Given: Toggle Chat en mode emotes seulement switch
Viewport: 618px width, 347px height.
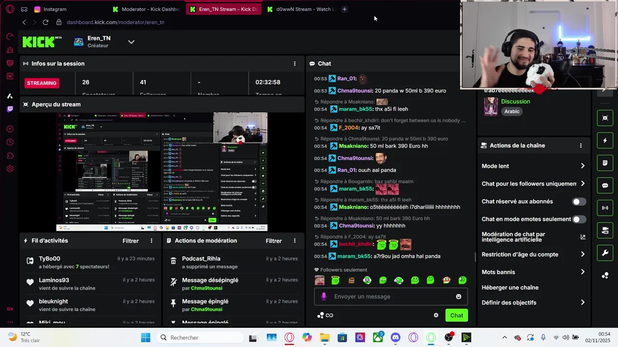Looking at the screenshot, I should point(579,219).
